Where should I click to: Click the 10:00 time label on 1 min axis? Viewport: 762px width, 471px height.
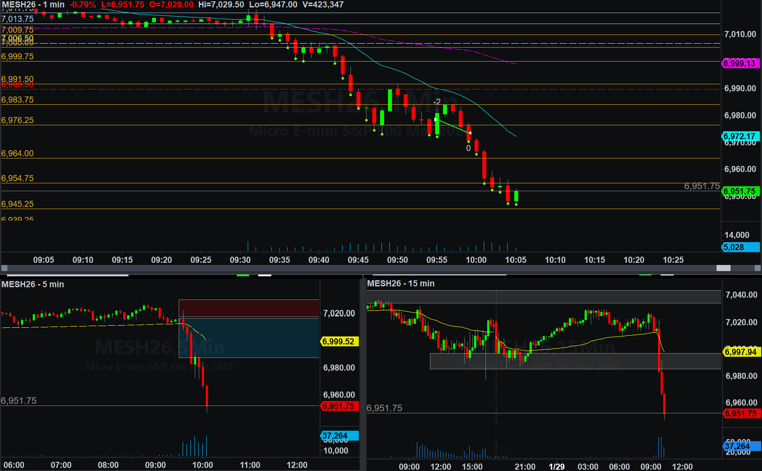click(476, 260)
